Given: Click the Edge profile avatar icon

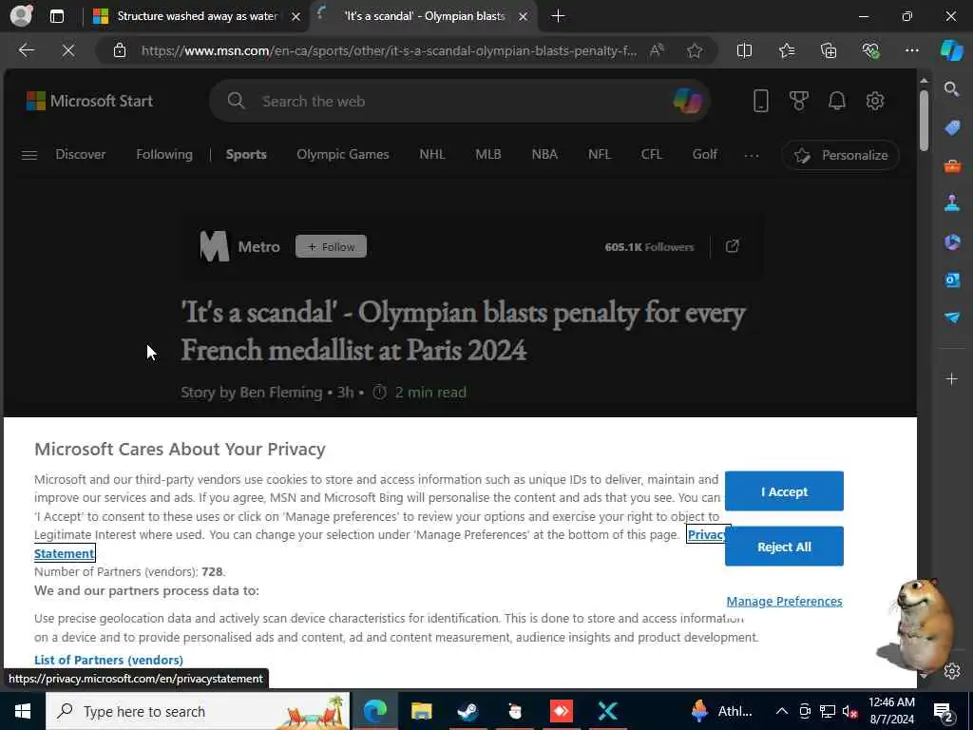Looking at the screenshot, I should click(x=21, y=15).
